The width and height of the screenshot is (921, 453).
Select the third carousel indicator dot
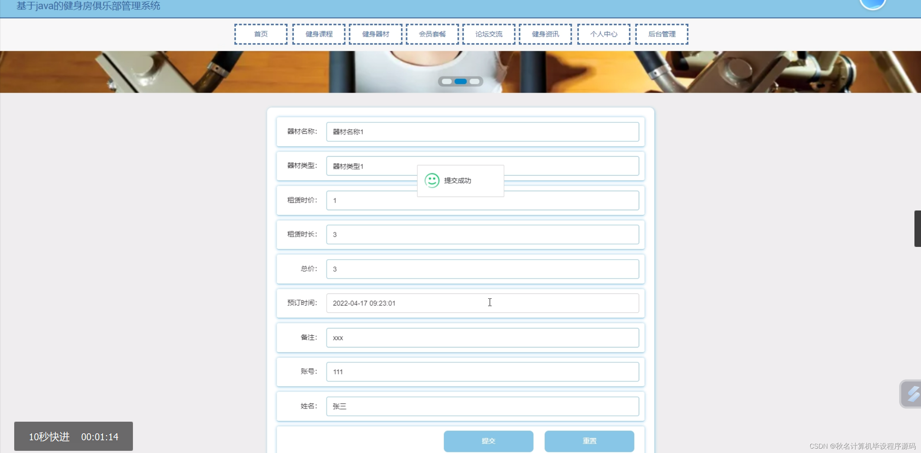pyautogui.click(x=474, y=81)
